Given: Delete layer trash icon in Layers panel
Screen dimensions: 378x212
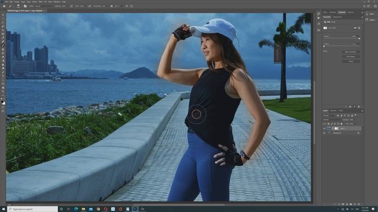Looking at the screenshot, I should (x=359, y=204).
